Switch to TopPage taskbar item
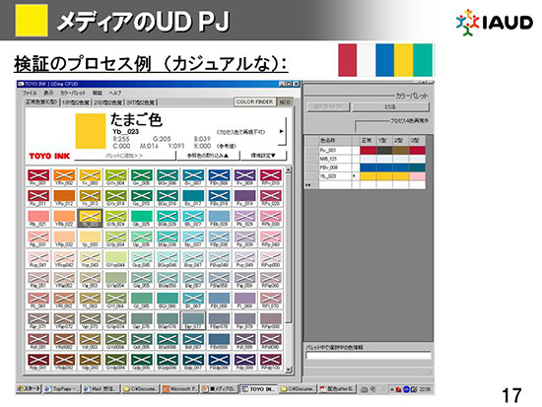The image size is (542, 407). tap(62, 389)
